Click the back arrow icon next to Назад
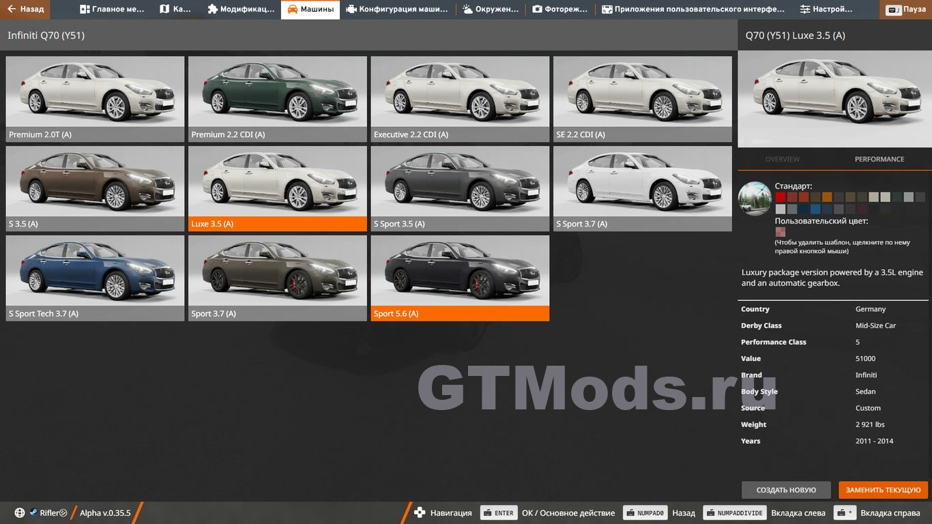932x524 pixels. 11,10
